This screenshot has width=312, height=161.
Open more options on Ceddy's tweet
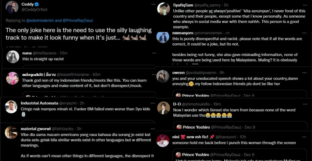(154, 4)
